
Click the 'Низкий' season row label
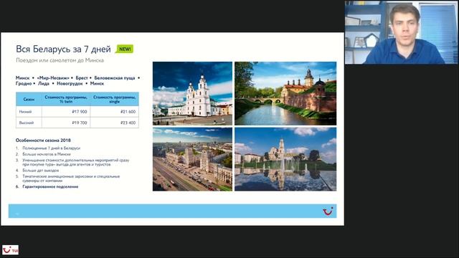[x=26, y=112]
